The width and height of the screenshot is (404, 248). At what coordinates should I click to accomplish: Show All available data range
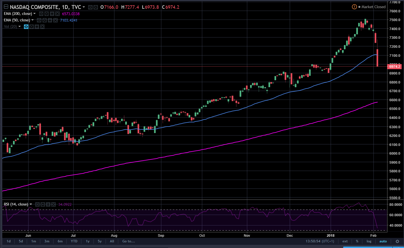tap(112, 241)
